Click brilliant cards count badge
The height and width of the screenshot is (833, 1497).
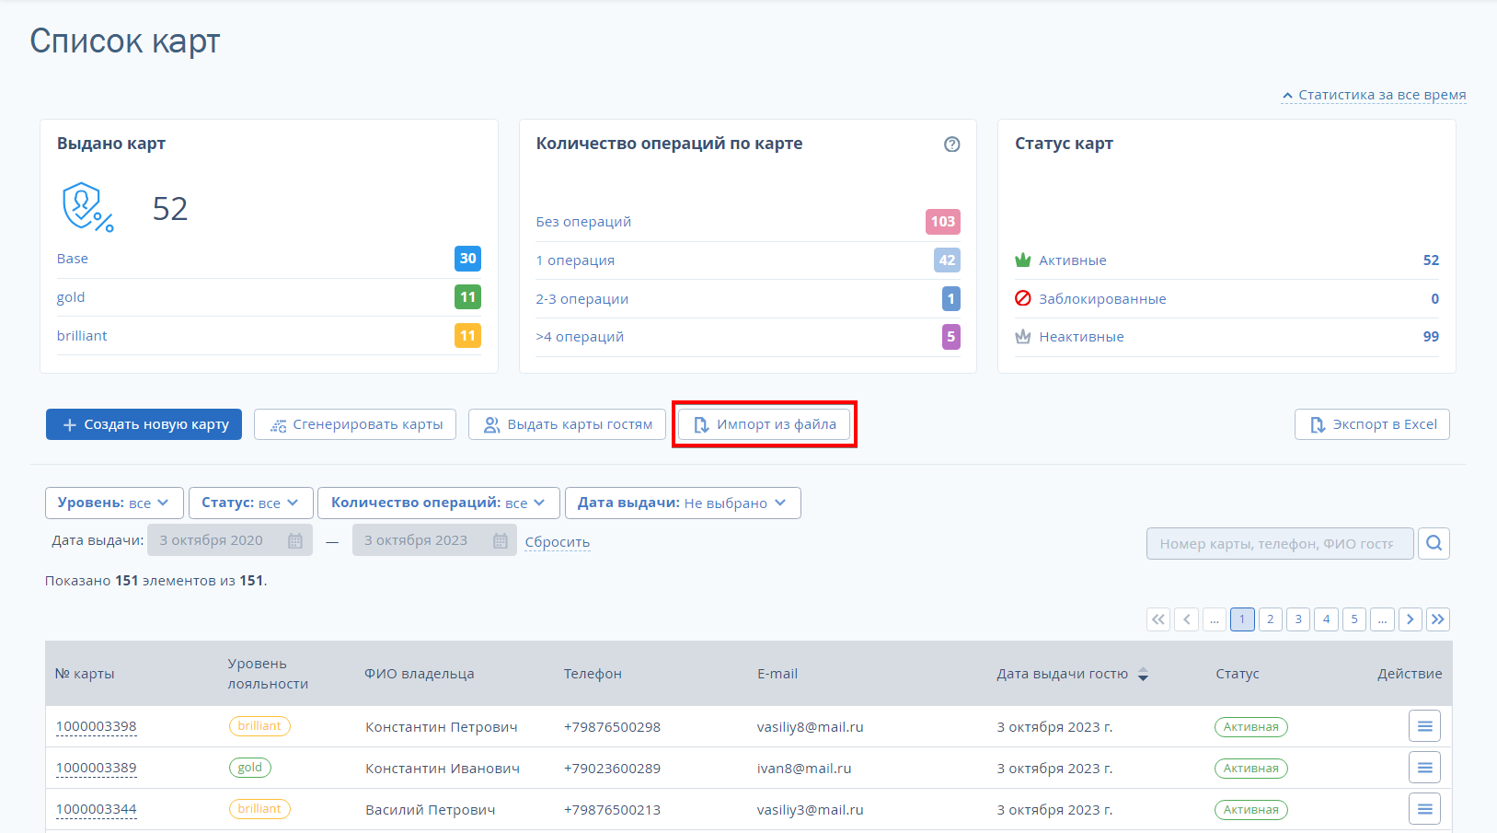[x=467, y=336]
